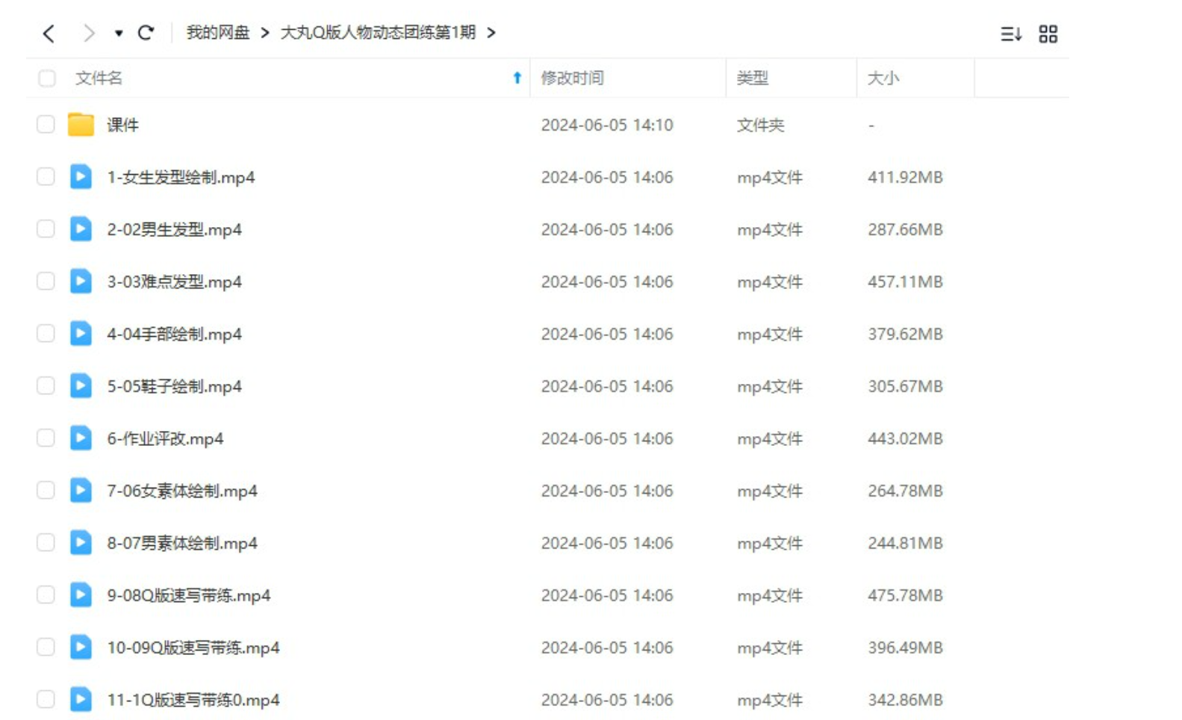Click the 287.66MB size value
This screenshot has width=1182, height=720.
tap(905, 229)
